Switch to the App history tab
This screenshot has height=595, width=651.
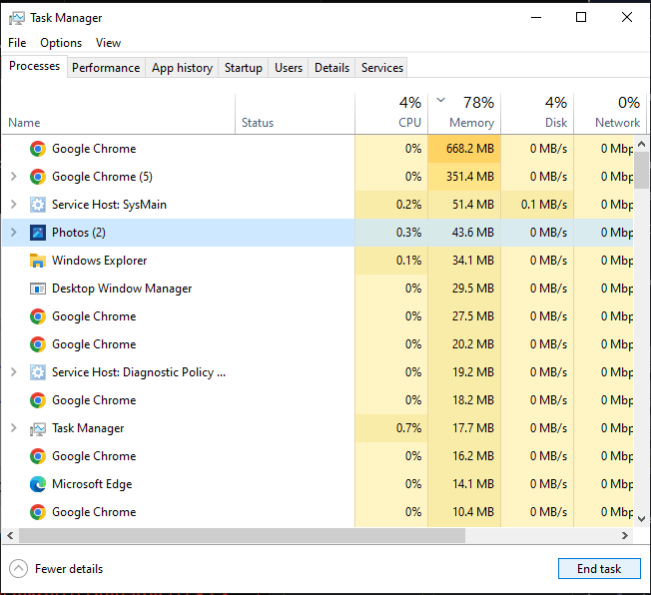pos(182,68)
